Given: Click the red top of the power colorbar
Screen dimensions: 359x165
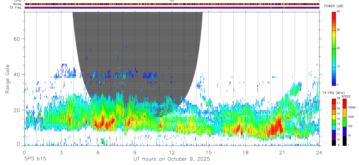Looking at the screenshot, I should coord(334,14).
